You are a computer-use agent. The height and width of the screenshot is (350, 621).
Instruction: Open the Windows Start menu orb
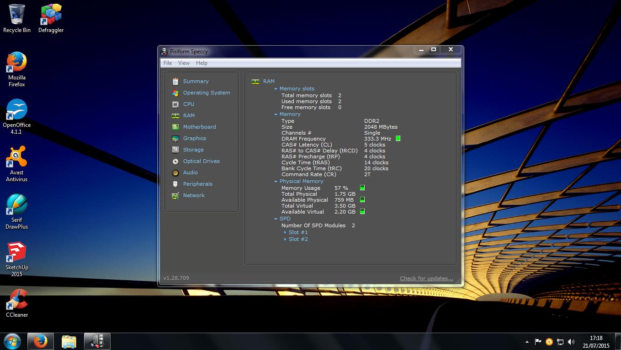[x=12, y=341]
